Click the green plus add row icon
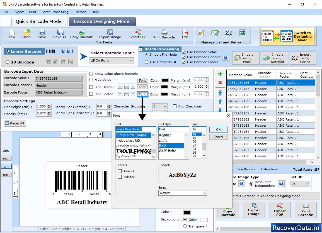 [220, 74]
